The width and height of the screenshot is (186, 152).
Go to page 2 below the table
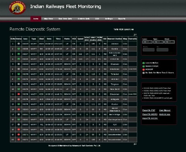136,144
